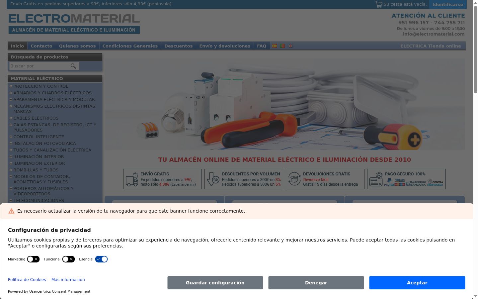Click the Transferencia Bancaria logo
Screen dimensions: 478x299
pyautogui.click(x=416, y=183)
